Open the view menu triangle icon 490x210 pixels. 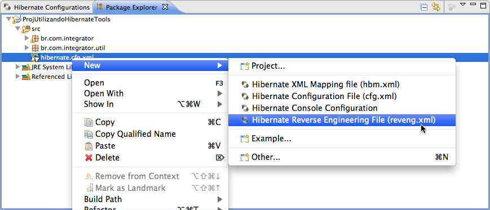463,5
